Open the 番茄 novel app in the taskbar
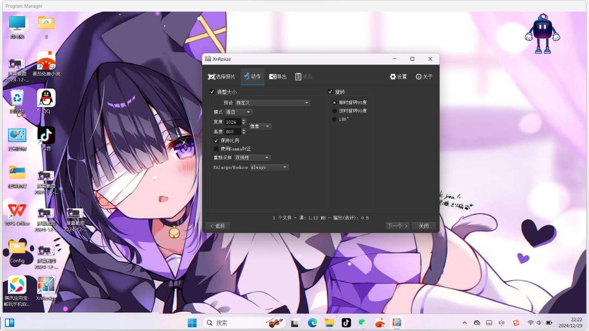 [380, 323]
